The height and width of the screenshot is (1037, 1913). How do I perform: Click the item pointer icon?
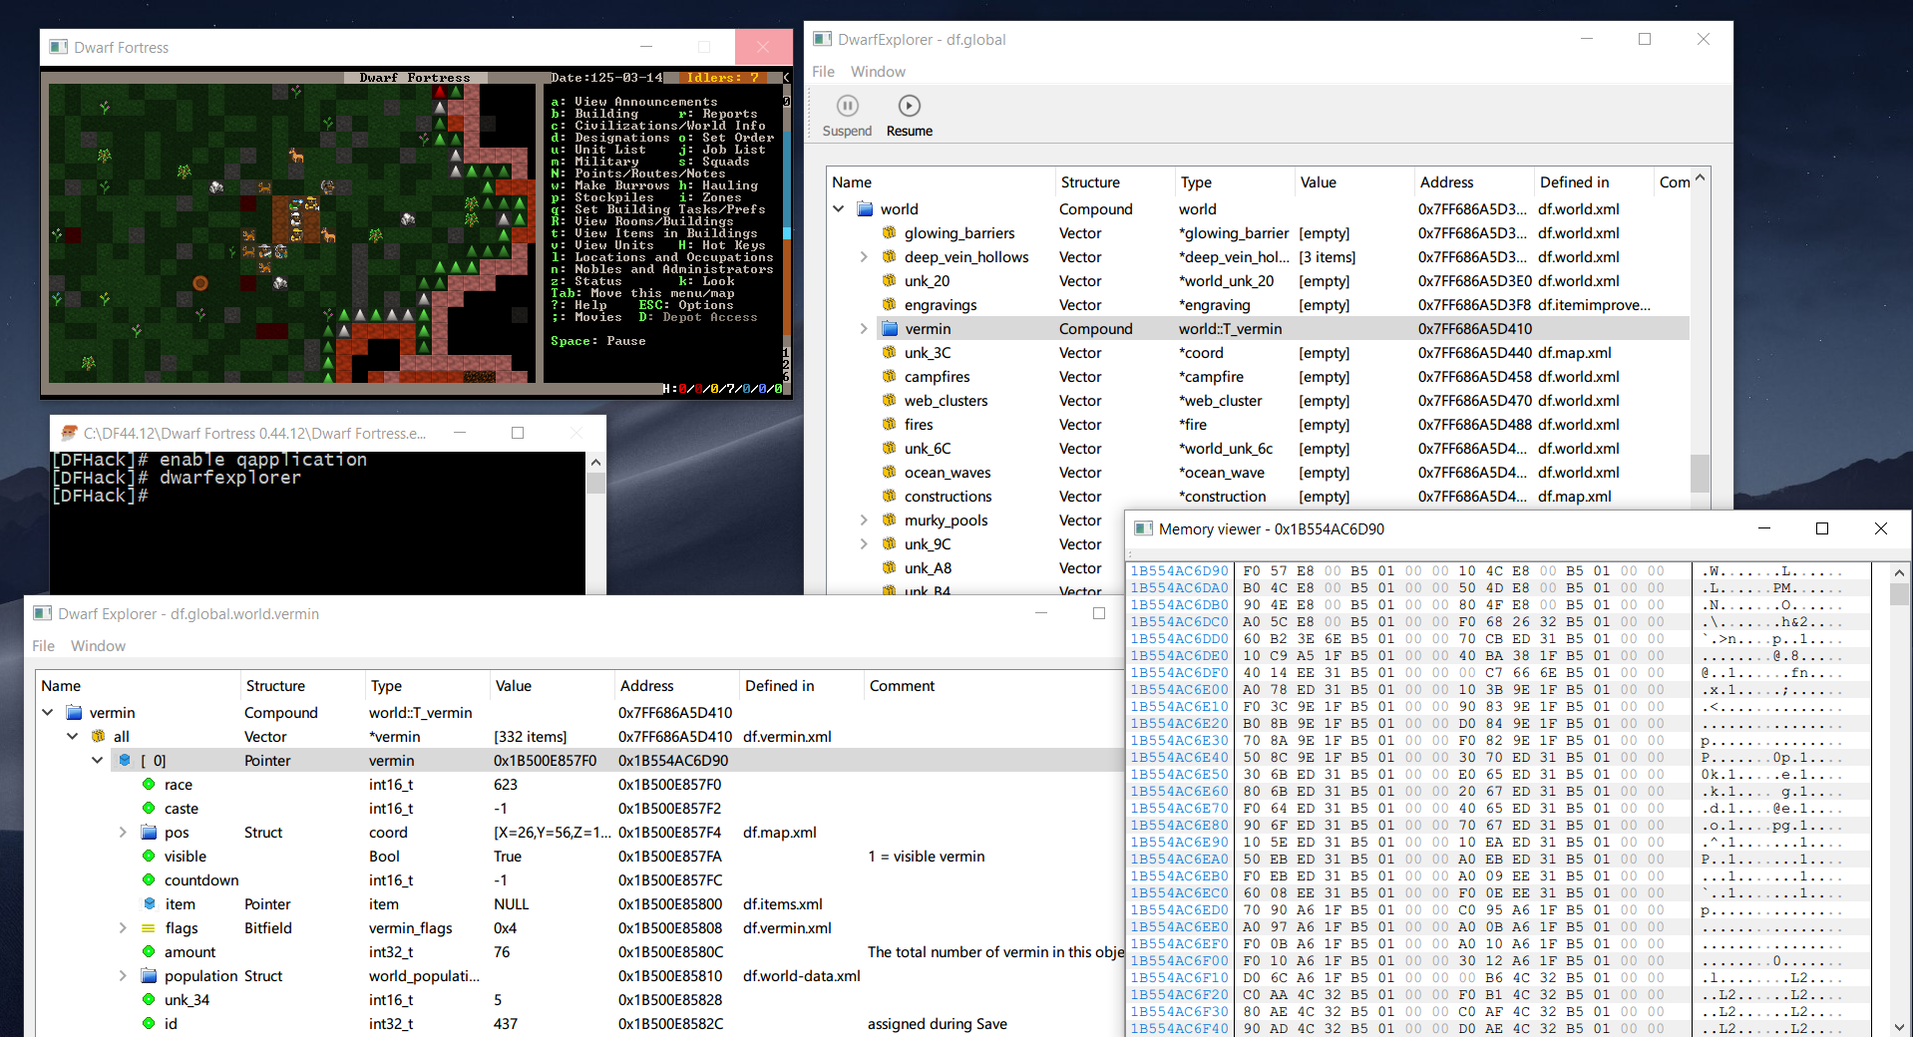click(x=149, y=904)
